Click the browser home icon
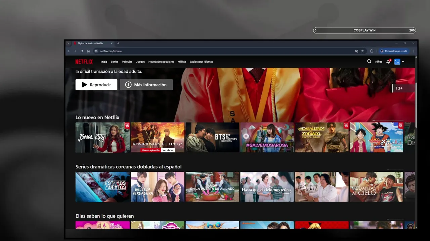The height and width of the screenshot is (241, 430). point(88,51)
